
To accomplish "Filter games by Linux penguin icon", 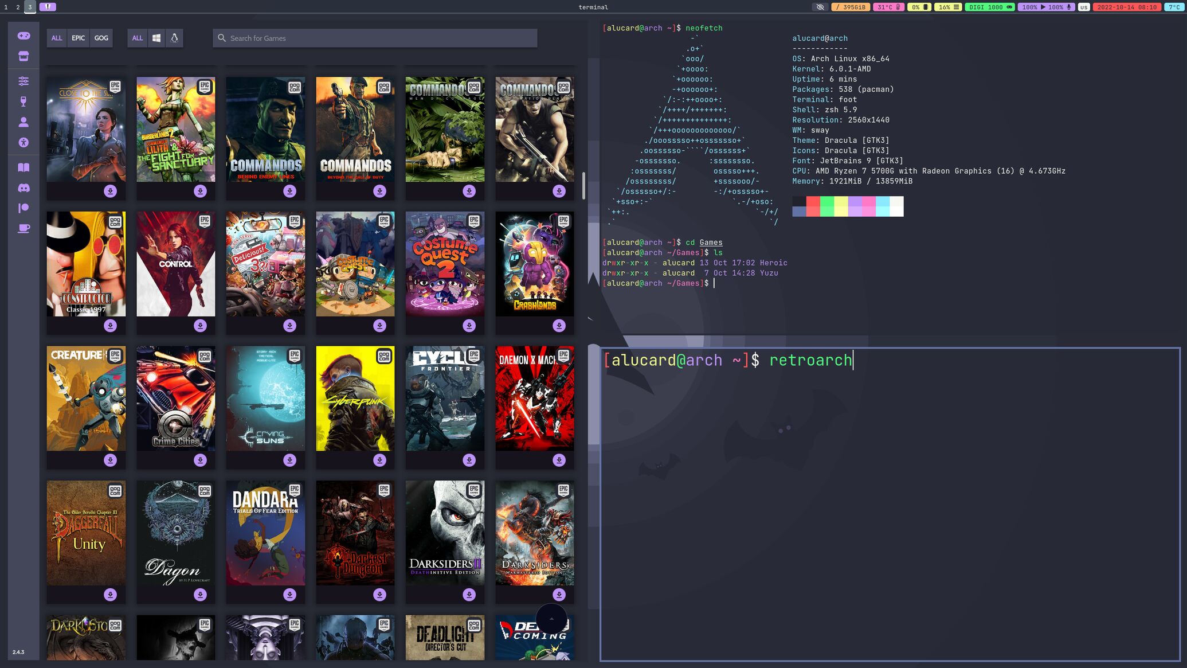I will point(174,38).
